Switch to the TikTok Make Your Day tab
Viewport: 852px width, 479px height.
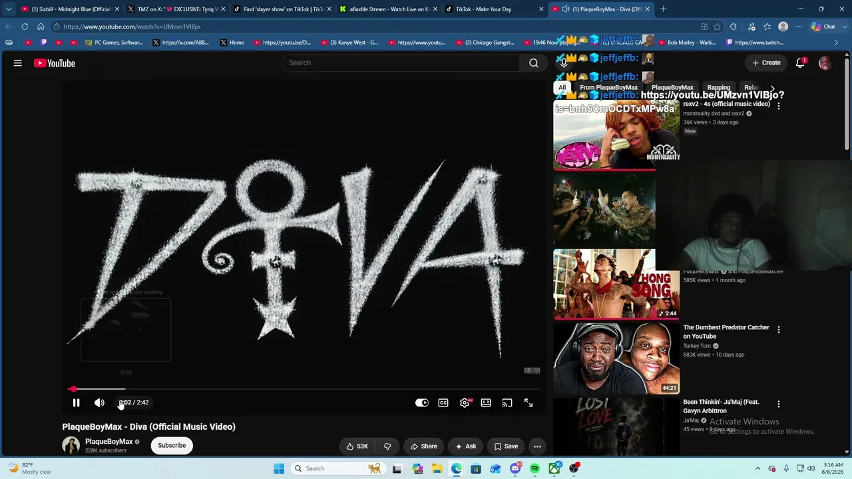(494, 9)
